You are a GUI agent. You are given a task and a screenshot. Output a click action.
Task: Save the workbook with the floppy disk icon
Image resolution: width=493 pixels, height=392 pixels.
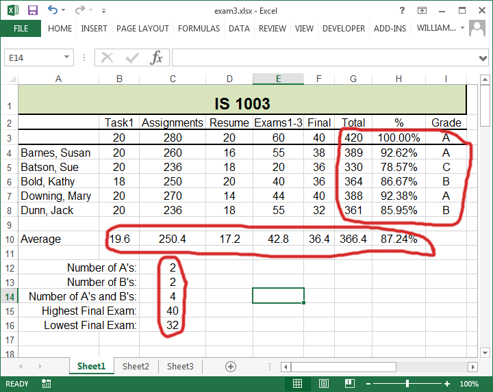point(32,10)
